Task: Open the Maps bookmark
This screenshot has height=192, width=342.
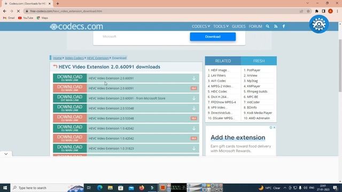Action: 42,18
